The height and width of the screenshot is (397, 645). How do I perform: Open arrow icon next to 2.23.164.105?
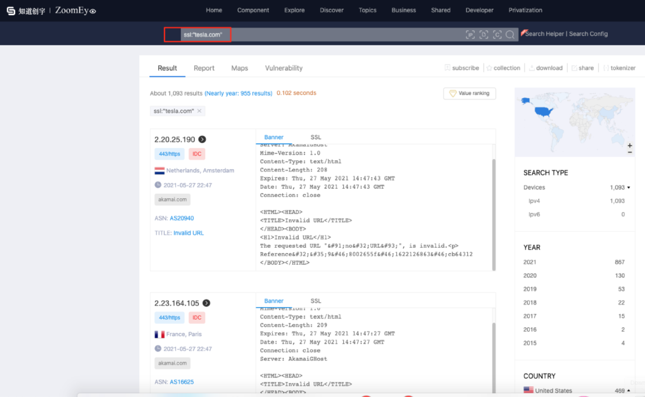pos(207,303)
